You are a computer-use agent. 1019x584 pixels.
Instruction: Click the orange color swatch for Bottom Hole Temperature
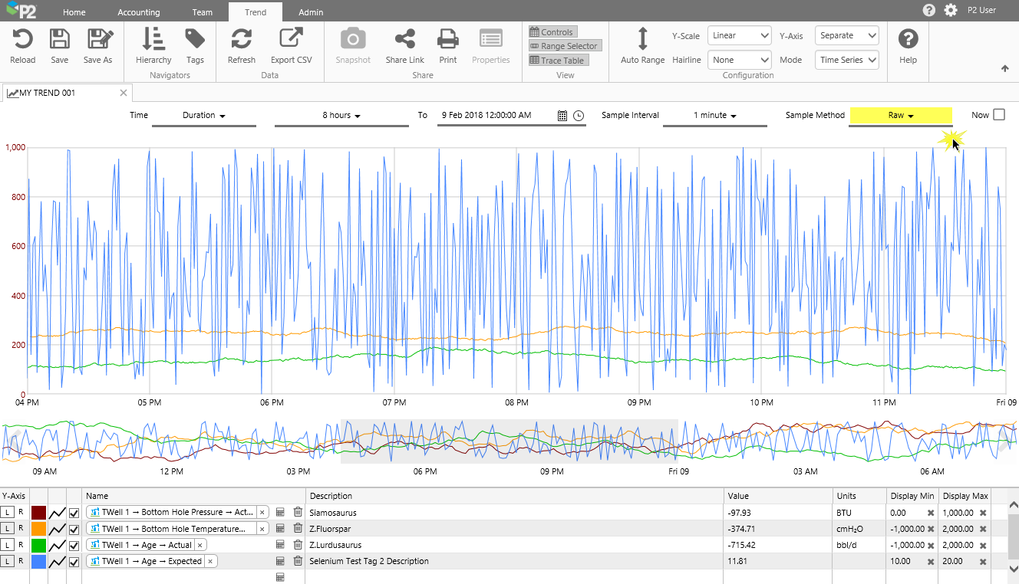(38, 529)
